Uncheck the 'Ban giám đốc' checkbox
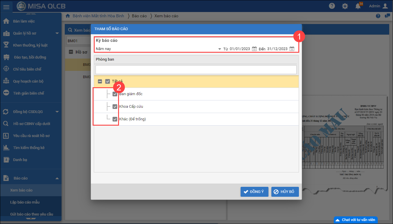Screen dimensions: 393x224 click(x=115, y=94)
